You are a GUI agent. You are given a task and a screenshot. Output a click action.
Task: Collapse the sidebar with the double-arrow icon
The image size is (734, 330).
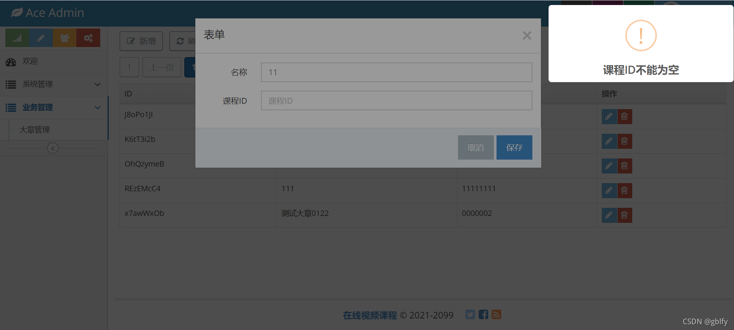pyautogui.click(x=53, y=148)
